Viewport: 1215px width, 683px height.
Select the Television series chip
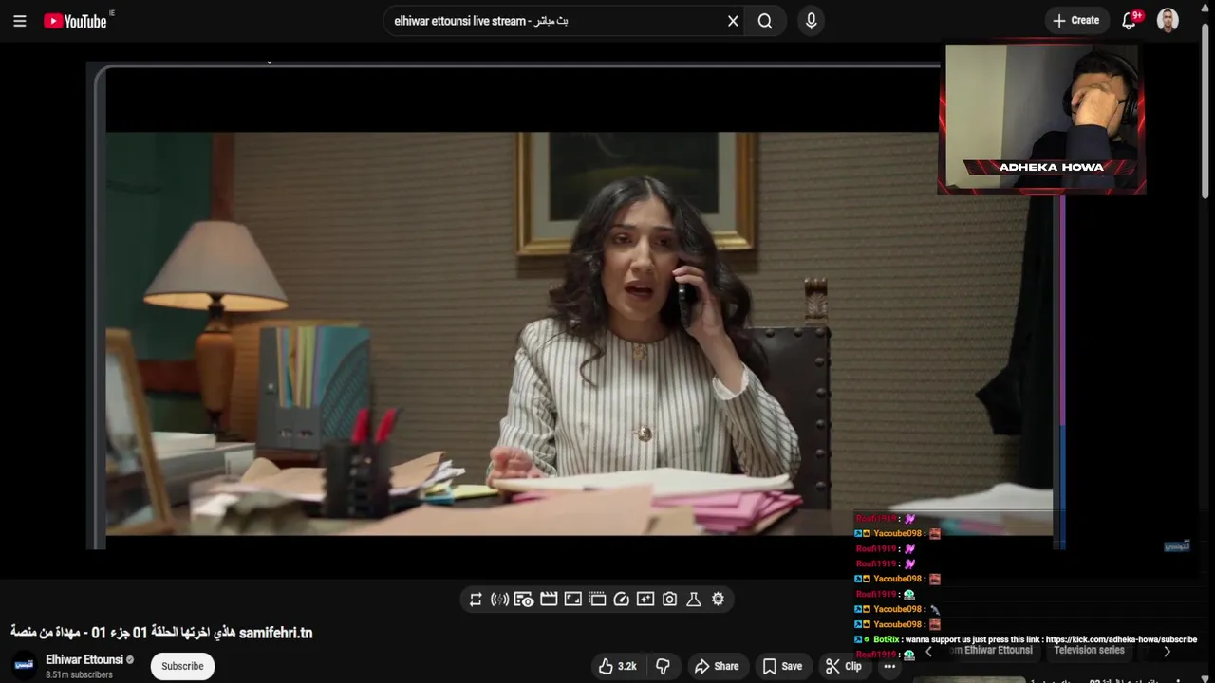(x=1089, y=651)
